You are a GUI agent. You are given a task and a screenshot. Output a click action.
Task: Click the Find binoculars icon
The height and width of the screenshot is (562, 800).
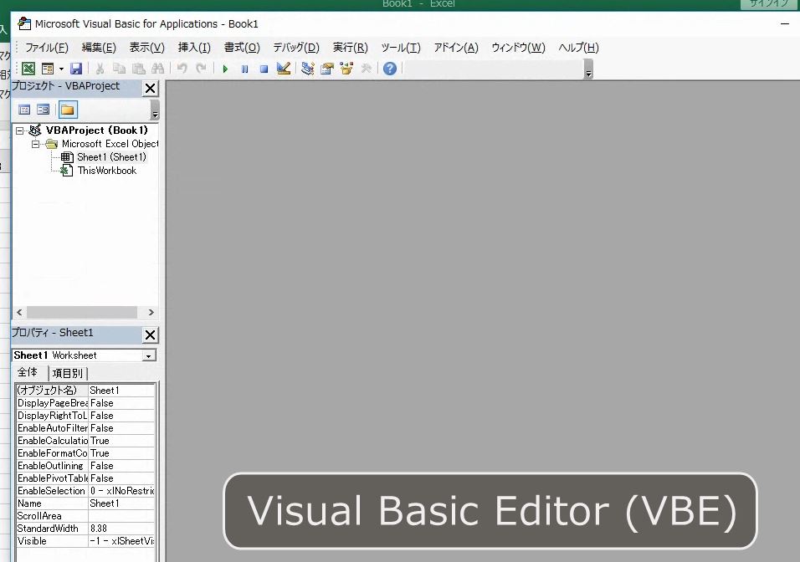tap(157, 69)
